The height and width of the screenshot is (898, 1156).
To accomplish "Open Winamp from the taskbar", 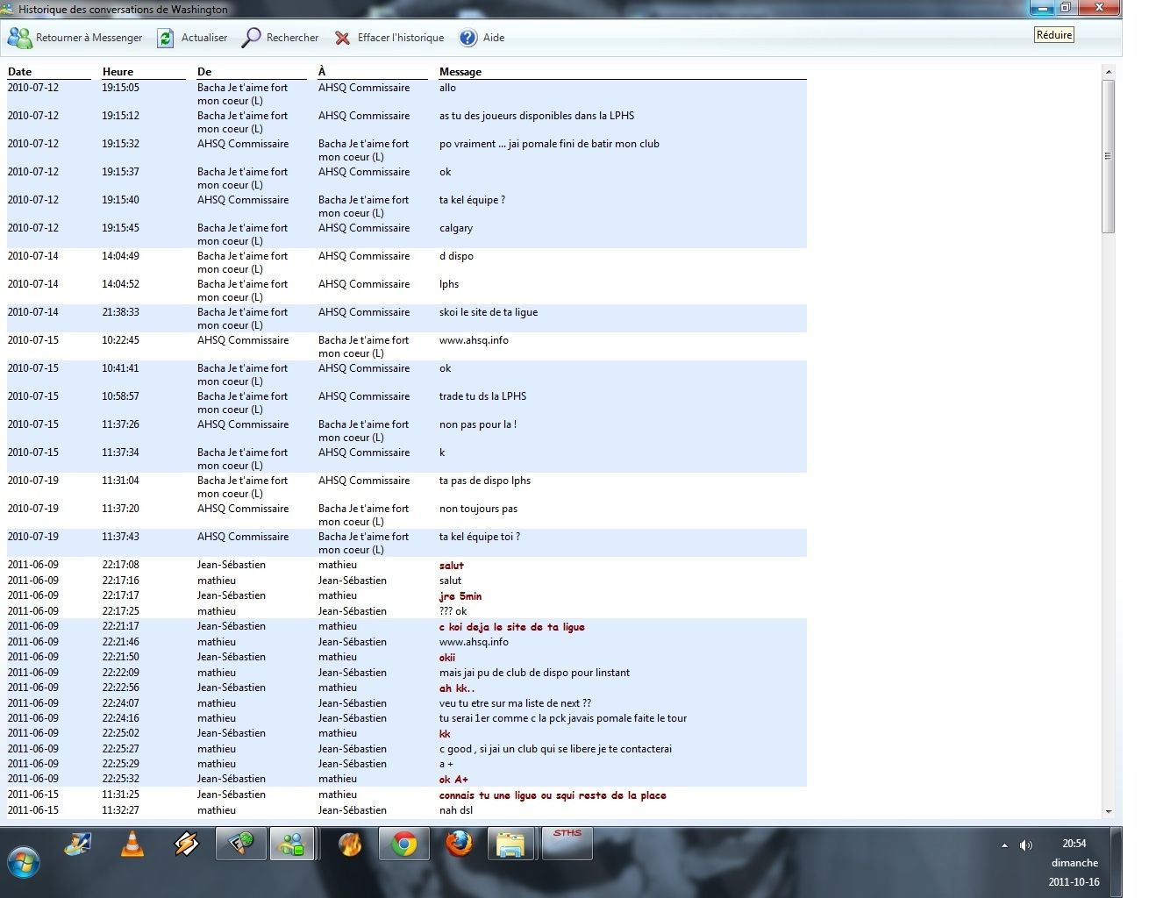I will point(186,844).
